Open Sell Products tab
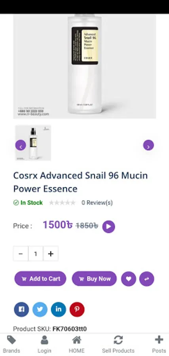The width and height of the screenshot is (169, 356). click(x=118, y=345)
